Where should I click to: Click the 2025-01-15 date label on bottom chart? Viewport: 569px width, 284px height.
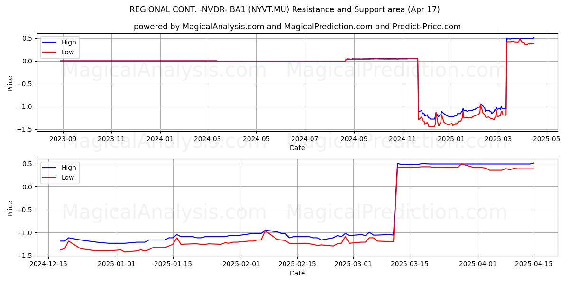pos(173,264)
